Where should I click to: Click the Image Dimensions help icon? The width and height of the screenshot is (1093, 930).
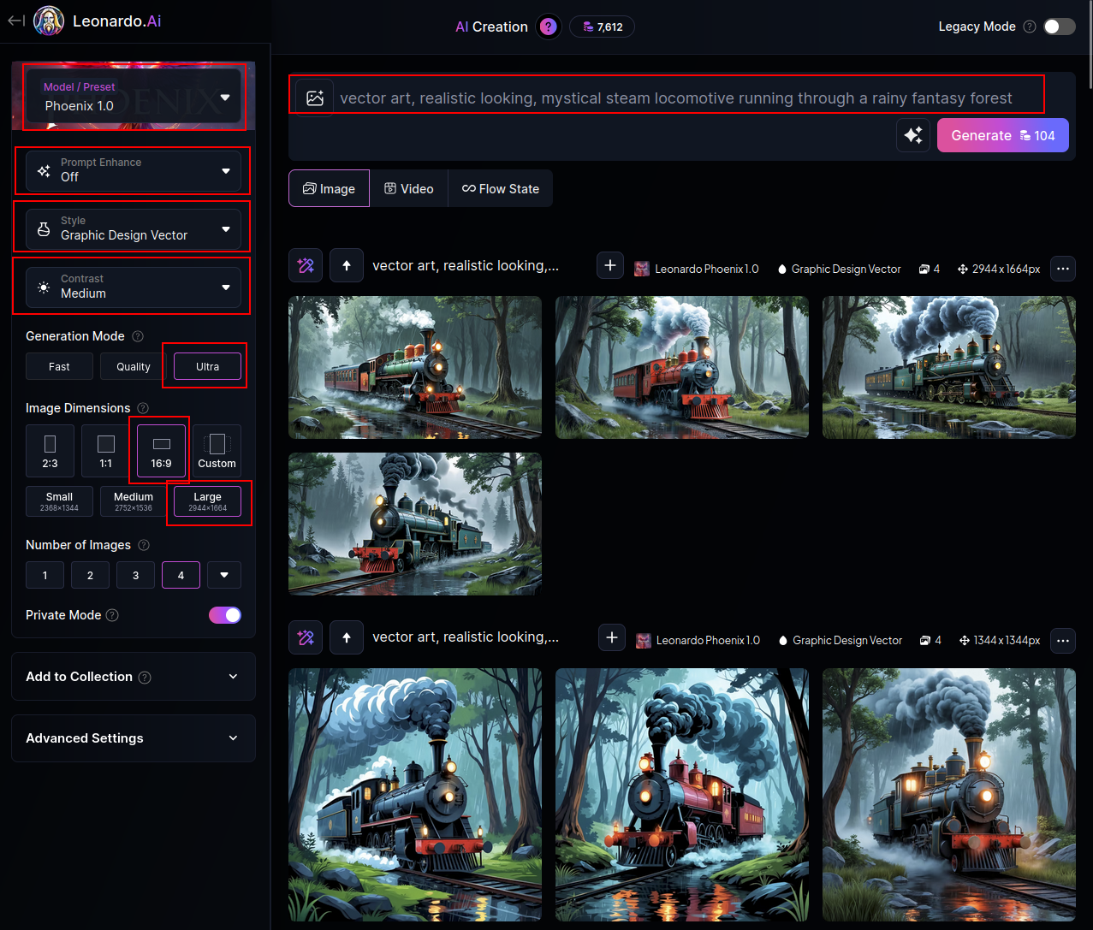[143, 408]
